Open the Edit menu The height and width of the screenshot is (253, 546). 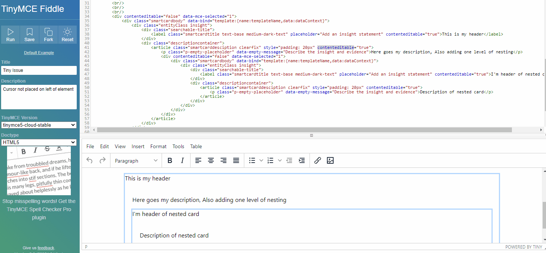point(105,146)
